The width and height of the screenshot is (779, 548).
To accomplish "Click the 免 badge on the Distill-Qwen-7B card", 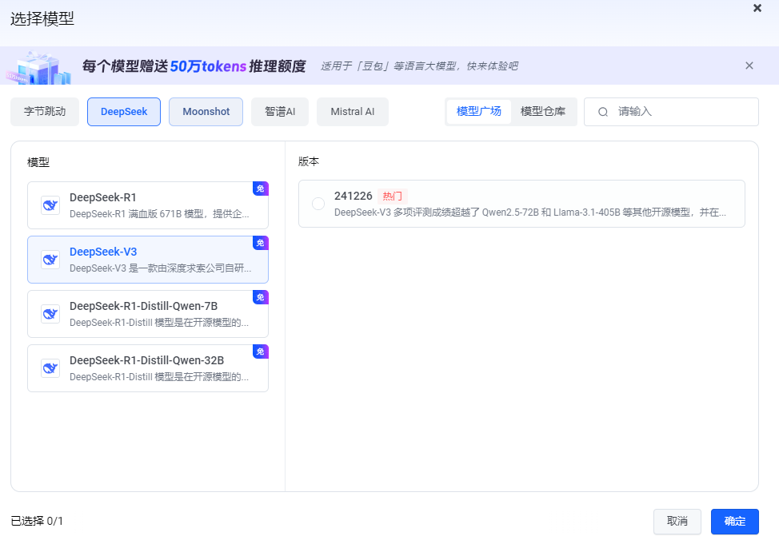I will 260,297.
